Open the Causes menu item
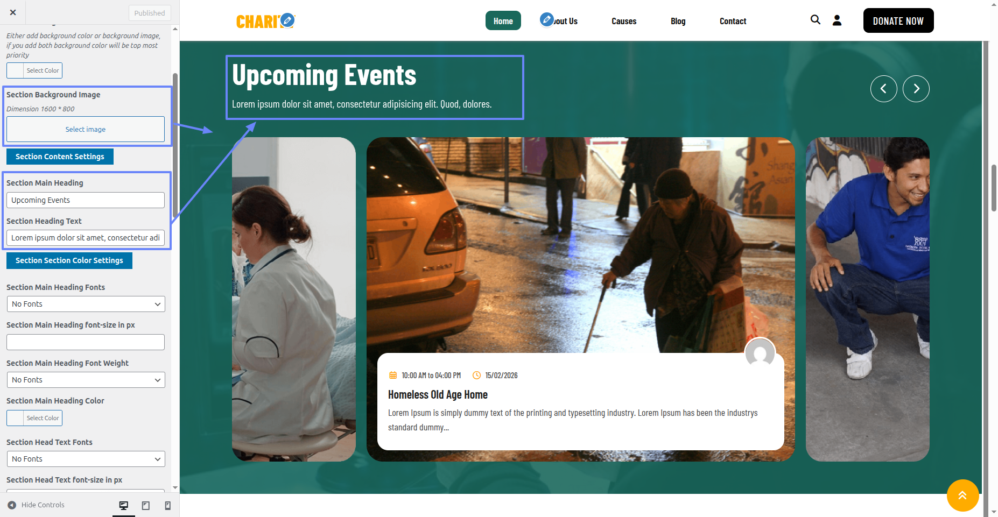 point(623,21)
